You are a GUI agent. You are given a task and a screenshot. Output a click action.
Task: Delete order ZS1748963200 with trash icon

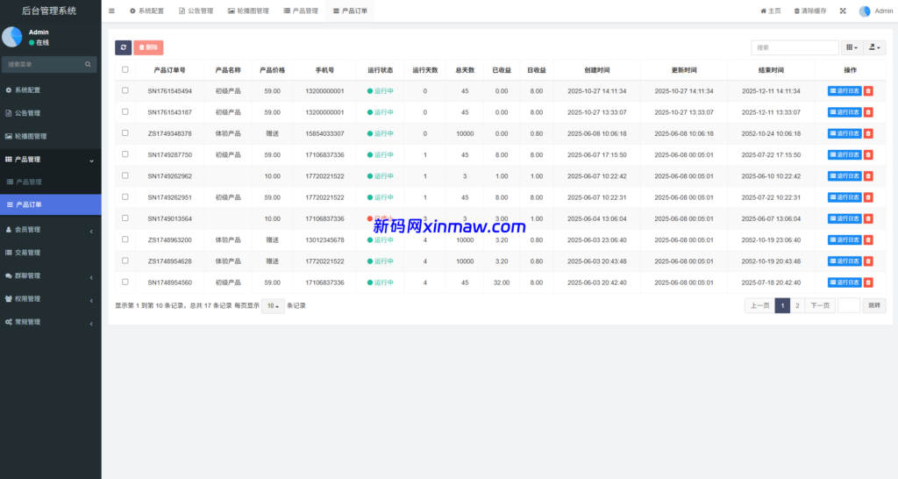868,239
